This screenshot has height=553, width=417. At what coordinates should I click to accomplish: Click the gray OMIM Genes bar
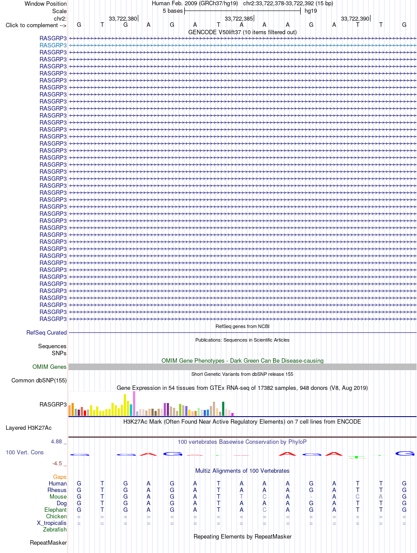coord(242,367)
